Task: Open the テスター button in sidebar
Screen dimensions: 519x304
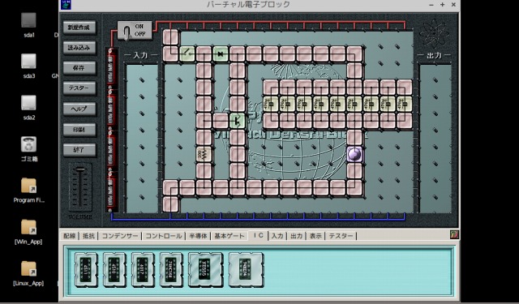Action: coord(79,88)
